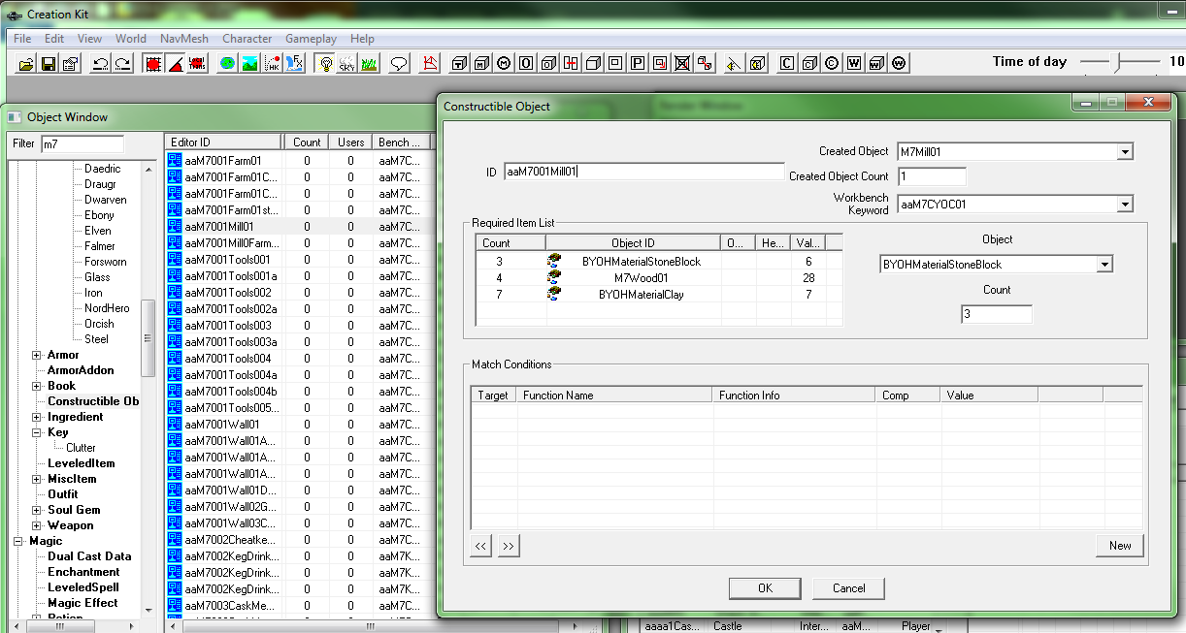
Task: Open the Character menu
Action: tap(247, 39)
